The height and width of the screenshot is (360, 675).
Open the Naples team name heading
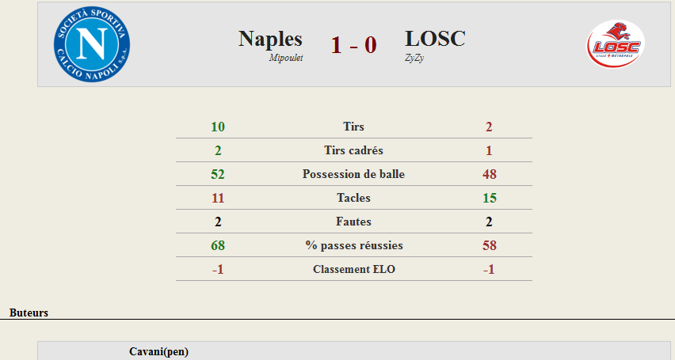coord(270,39)
